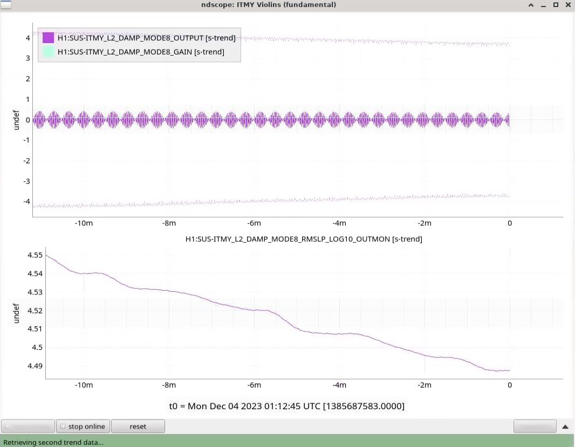
Task: Toggle the stop online checkbox
Action: pyautogui.click(x=63, y=427)
